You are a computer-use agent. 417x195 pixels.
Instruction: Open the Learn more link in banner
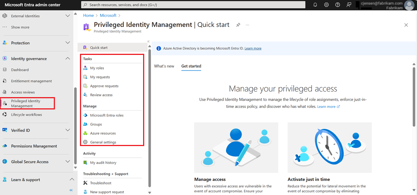coord(253,49)
